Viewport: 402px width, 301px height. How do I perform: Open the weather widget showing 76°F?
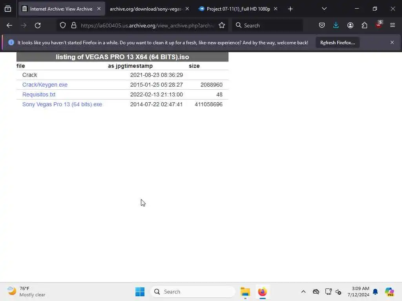26,292
